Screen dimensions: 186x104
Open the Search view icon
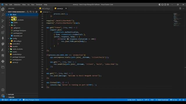tap(3, 15)
